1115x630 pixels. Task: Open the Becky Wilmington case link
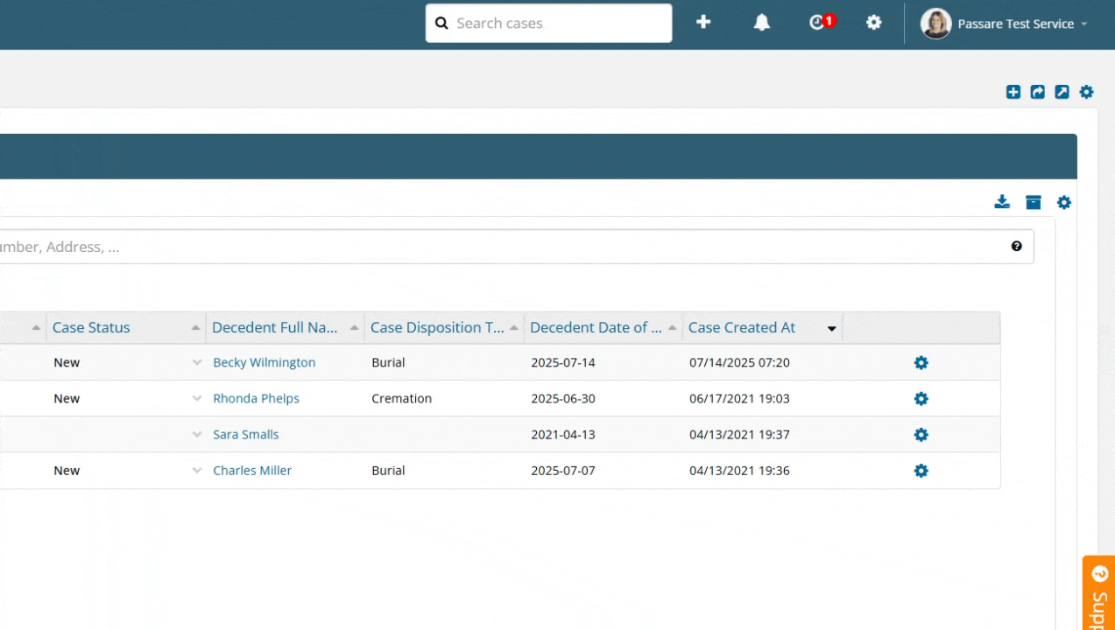pos(265,362)
